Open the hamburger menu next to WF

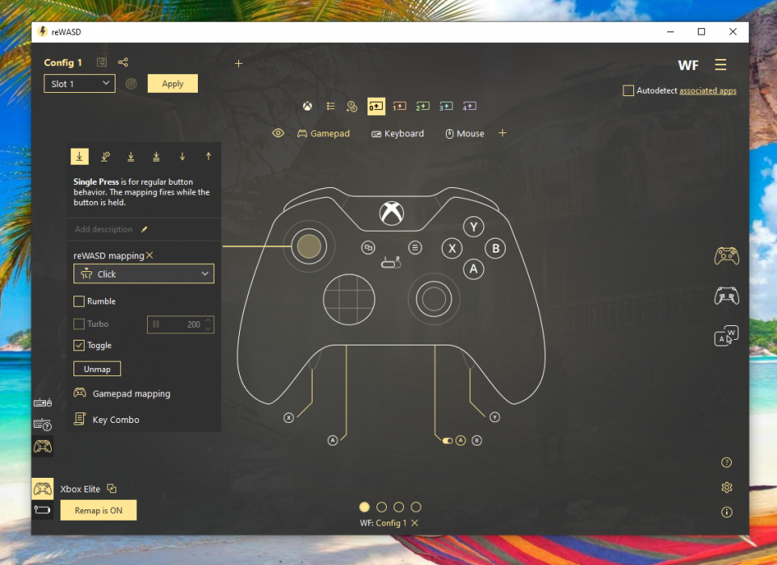click(x=720, y=65)
